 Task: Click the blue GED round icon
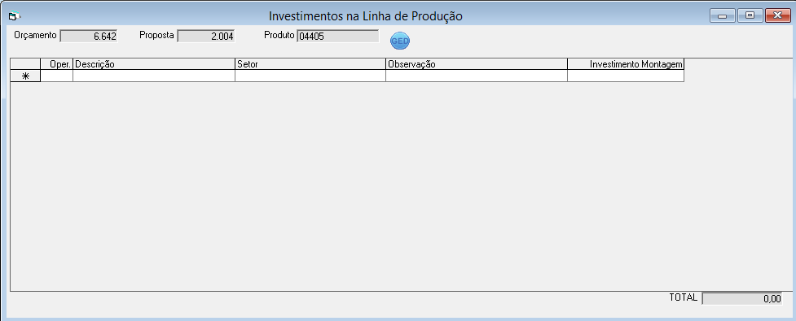click(x=399, y=41)
